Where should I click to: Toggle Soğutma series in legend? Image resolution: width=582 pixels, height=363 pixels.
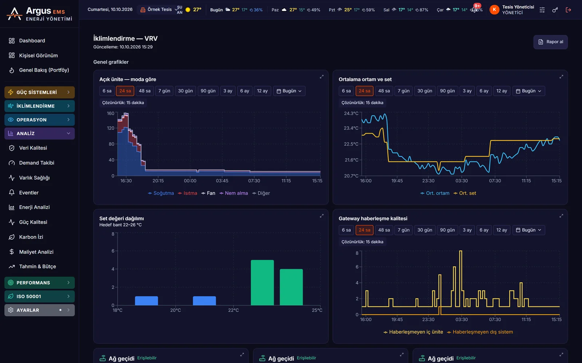161,193
